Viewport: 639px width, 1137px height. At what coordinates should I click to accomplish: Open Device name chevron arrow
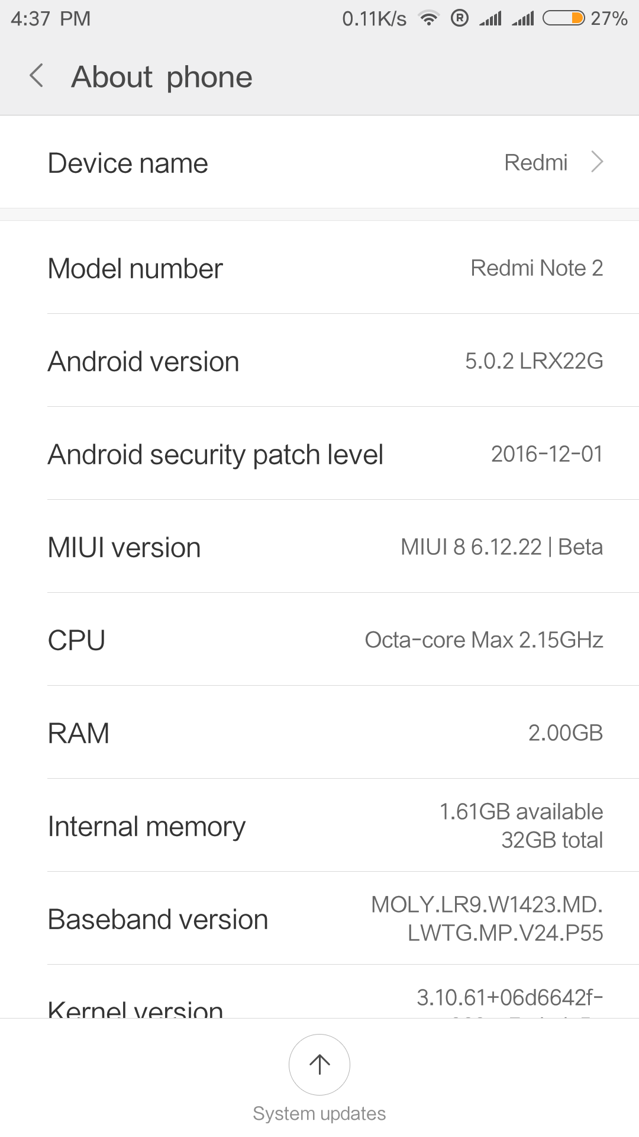[x=597, y=162]
